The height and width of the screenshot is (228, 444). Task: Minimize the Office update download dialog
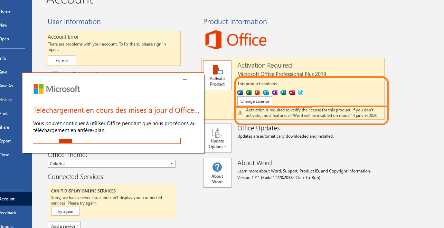pyautogui.click(x=185, y=80)
